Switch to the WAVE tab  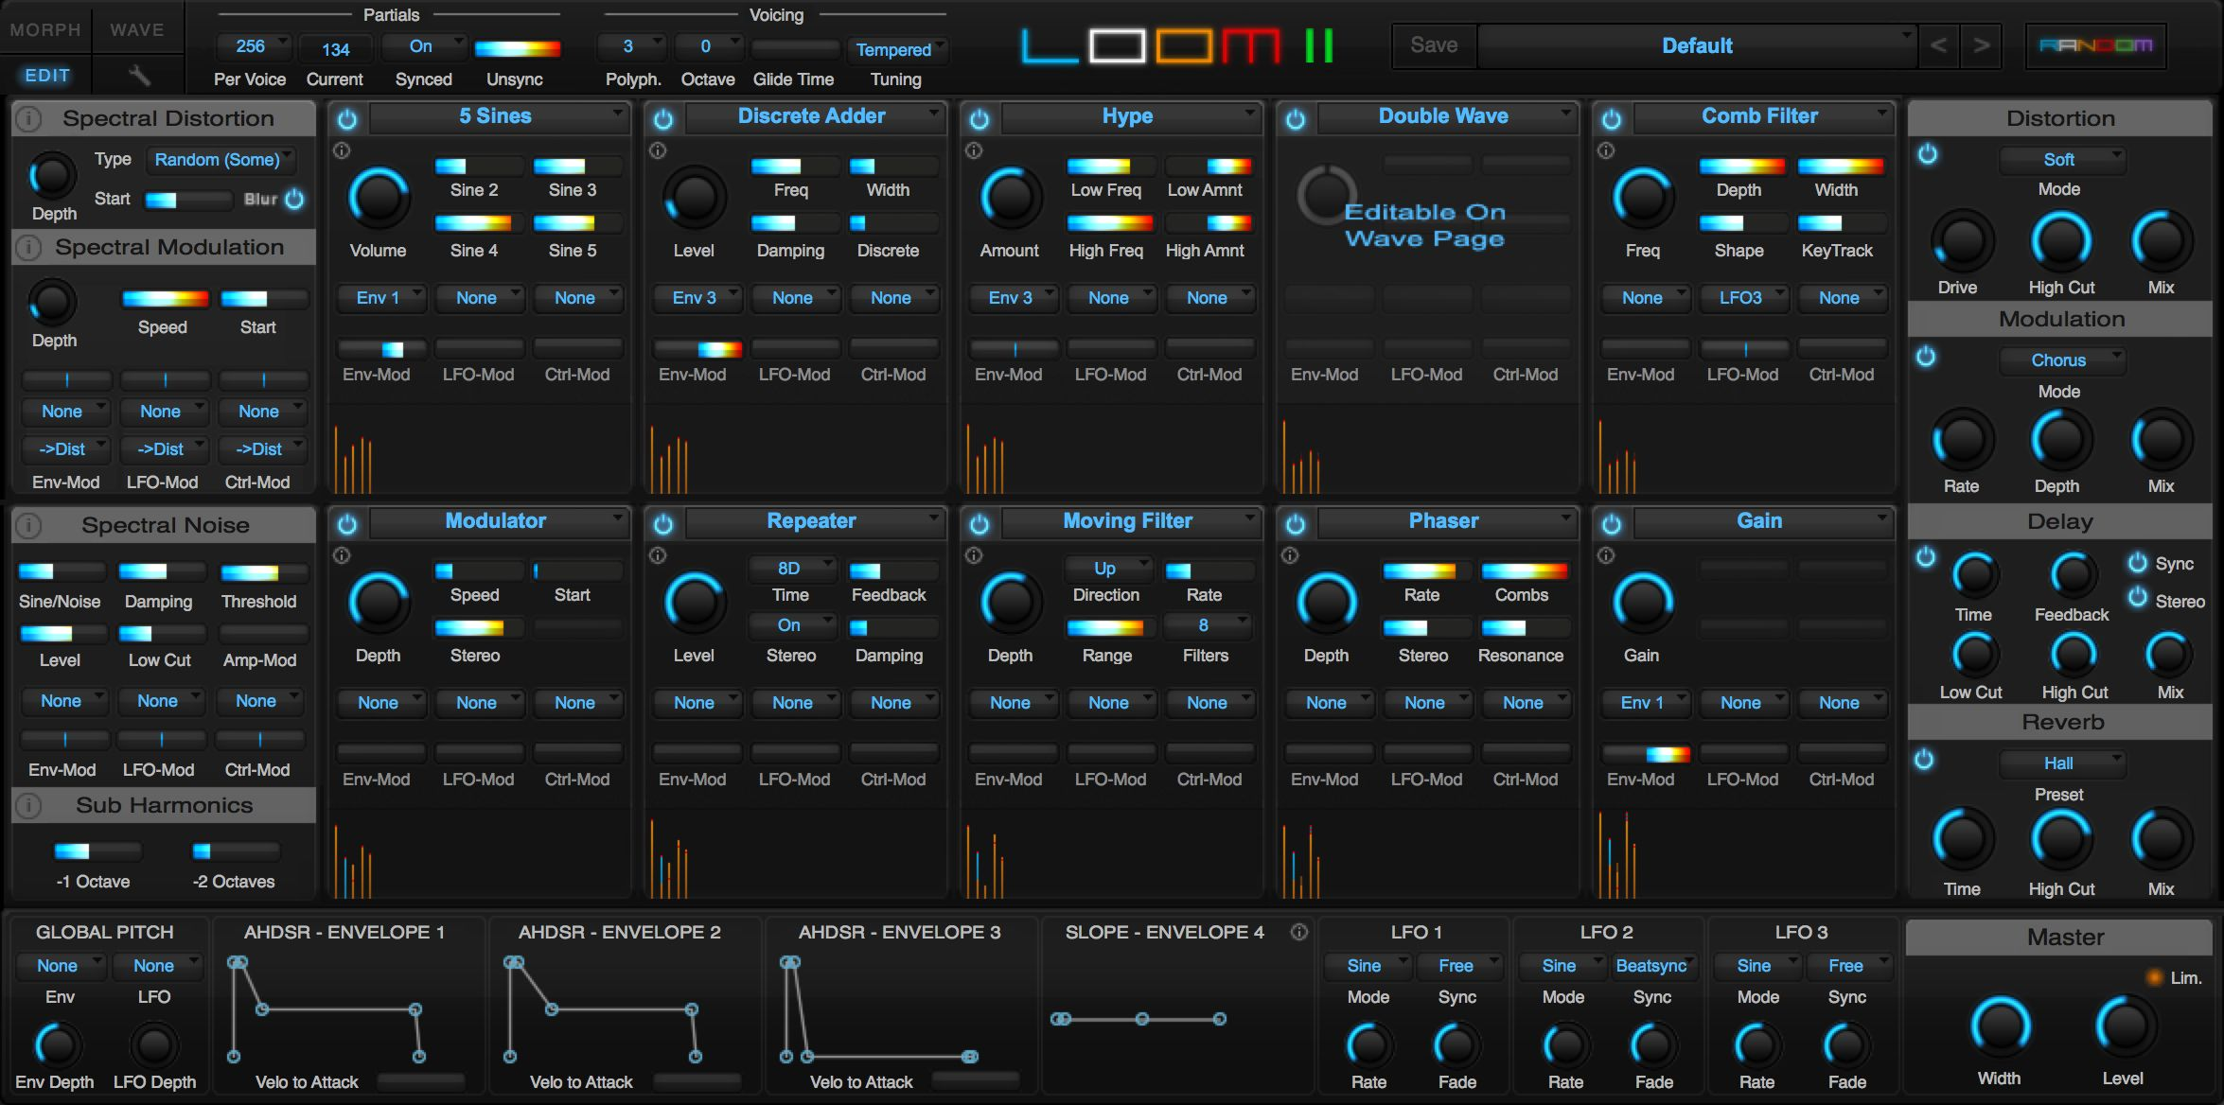[x=137, y=29]
